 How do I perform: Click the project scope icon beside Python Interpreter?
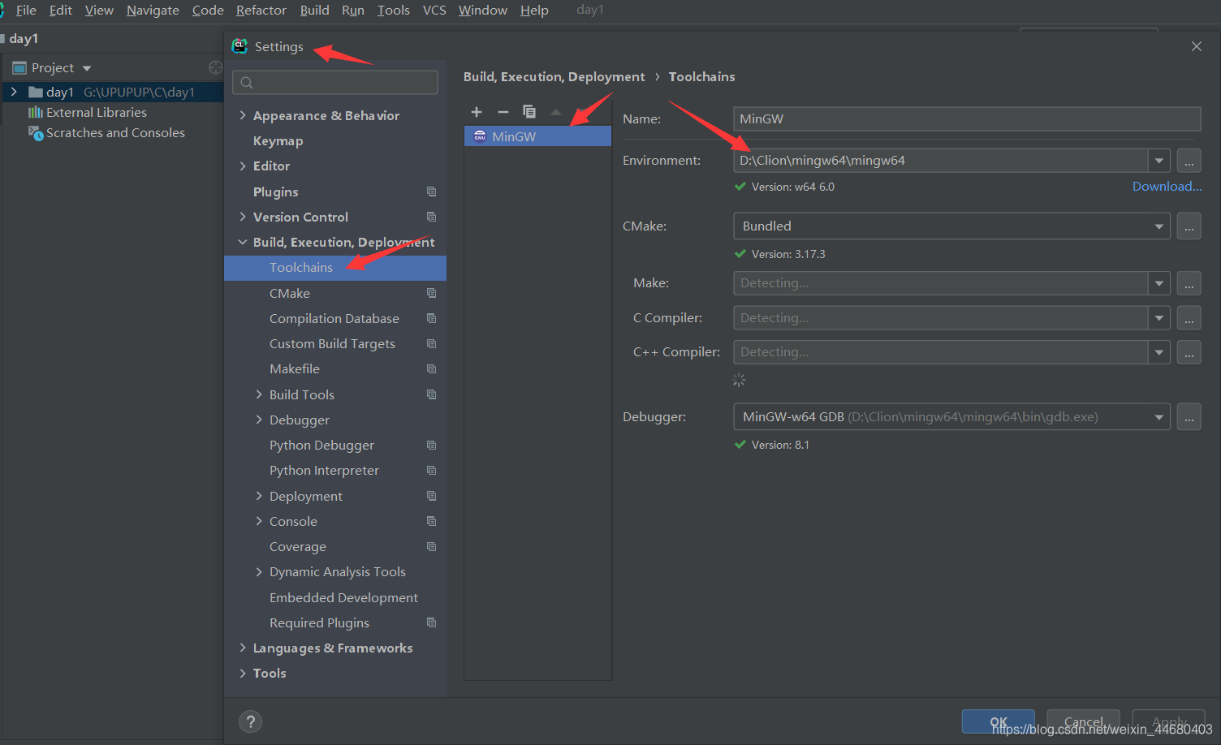(x=432, y=470)
